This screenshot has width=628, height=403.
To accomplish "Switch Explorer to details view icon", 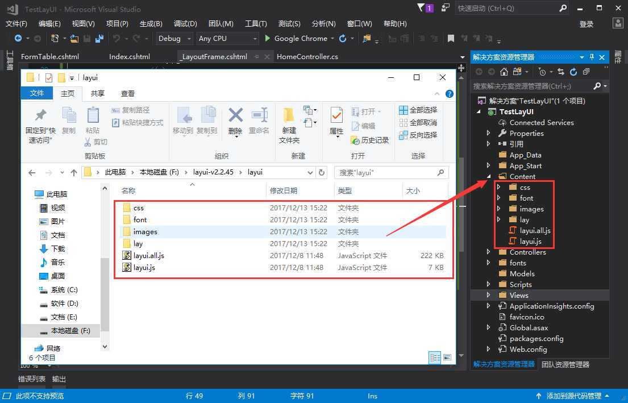I will (x=435, y=358).
